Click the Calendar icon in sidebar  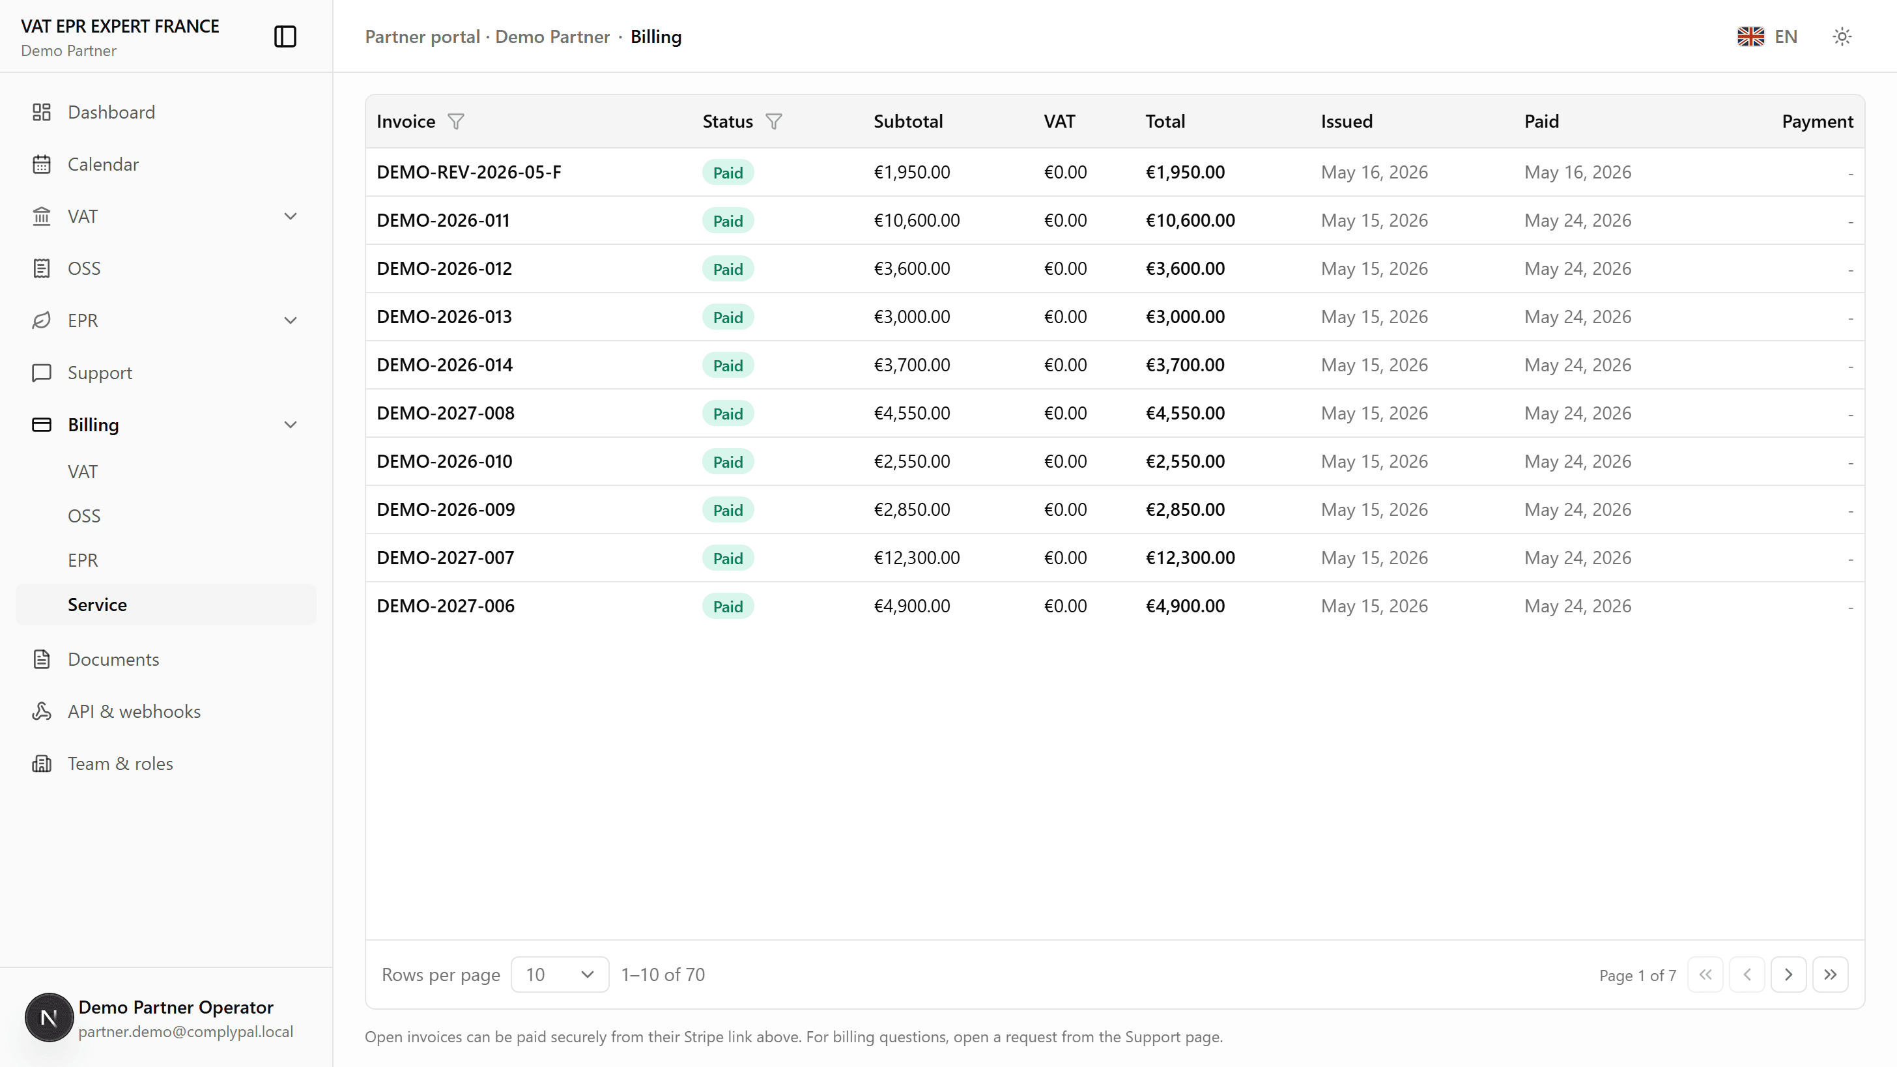pyautogui.click(x=41, y=164)
